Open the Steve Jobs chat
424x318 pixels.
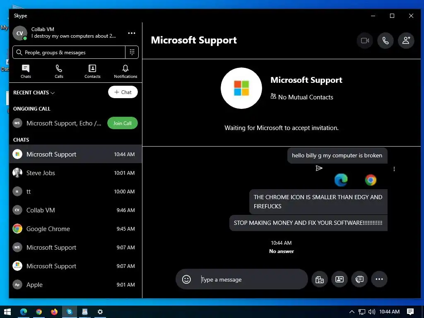tap(75, 173)
